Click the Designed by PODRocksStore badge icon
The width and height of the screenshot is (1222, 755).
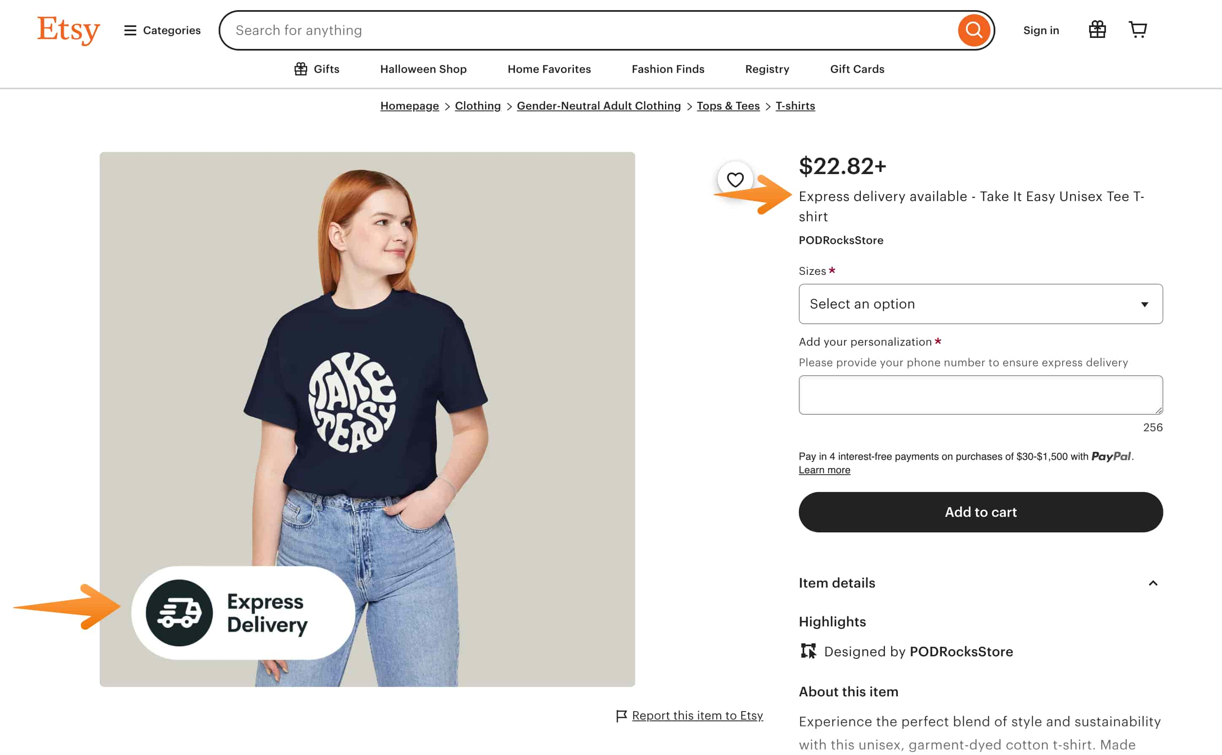coord(808,650)
